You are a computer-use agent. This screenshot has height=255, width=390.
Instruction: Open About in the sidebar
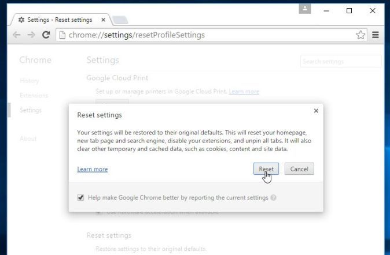point(28,138)
